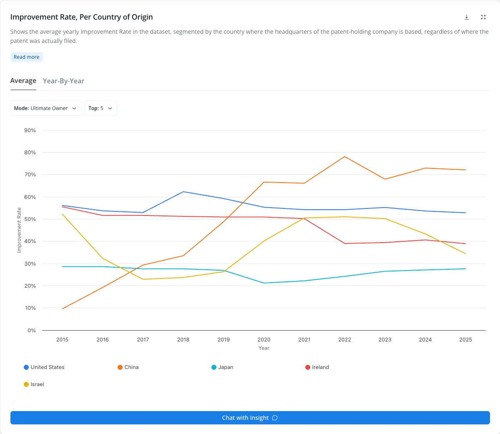Image resolution: width=500 pixels, height=434 pixels.
Task: Click the chat bubble icon in Chat with Insight
Action: (275, 418)
